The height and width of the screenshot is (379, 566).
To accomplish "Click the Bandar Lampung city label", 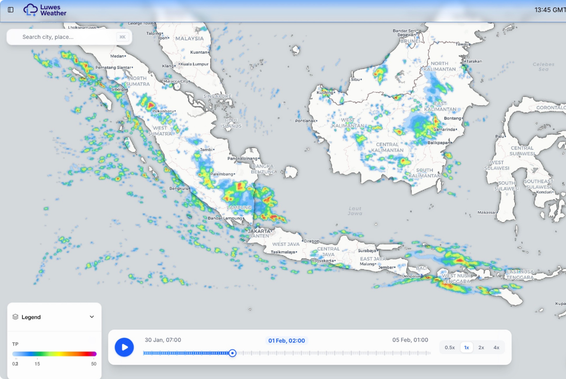I will (225, 218).
